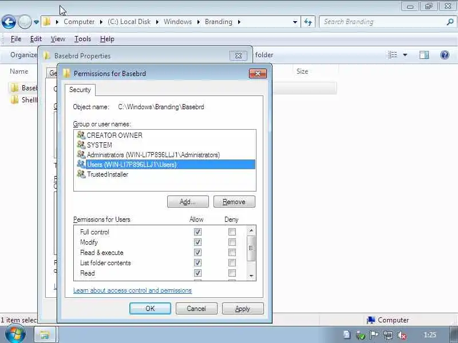Toggle Allow checkbox for Modify
The height and width of the screenshot is (343, 458).
point(198,242)
